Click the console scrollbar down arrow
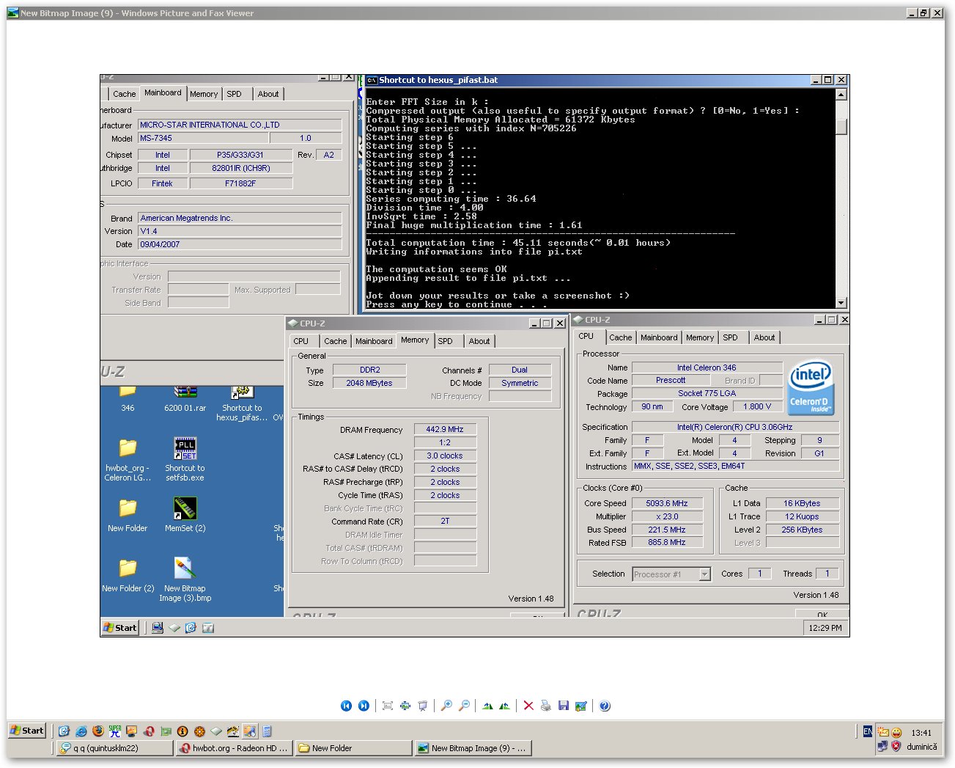The width and height of the screenshot is (955, 768). (x=841, y=303)
